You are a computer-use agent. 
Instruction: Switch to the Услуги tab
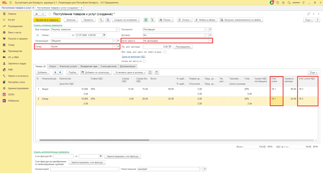tap(53, 66)
